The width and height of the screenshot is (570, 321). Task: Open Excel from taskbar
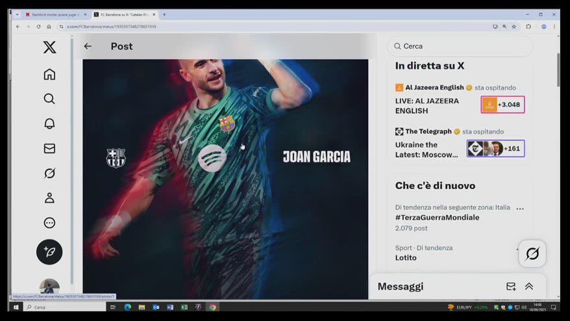pyautogui.click(x=184, y=307)
